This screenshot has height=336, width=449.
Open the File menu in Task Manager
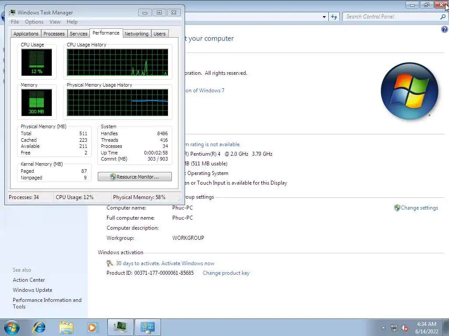[15, 22]
